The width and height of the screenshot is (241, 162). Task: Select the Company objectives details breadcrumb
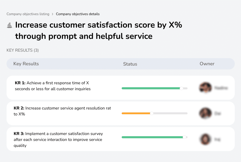pos(78,14)
